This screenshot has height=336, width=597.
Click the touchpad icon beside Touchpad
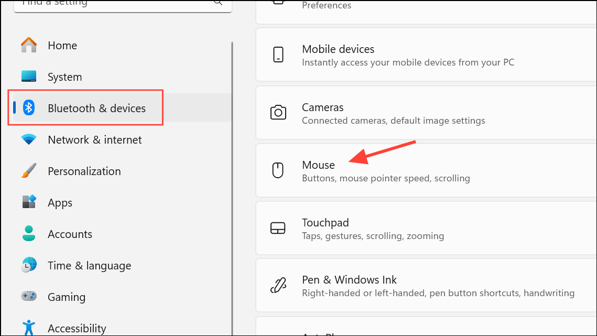pos(278,227)
